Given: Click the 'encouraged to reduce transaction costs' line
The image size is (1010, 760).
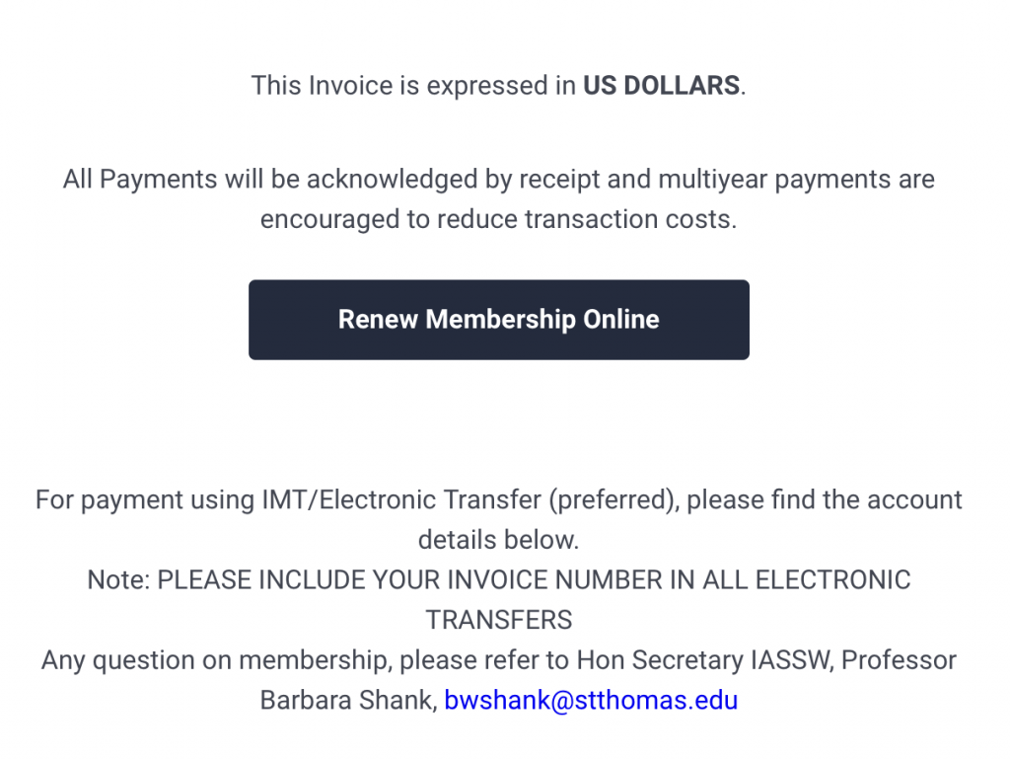Looking at the screenshot, I should tap(498, 219).
